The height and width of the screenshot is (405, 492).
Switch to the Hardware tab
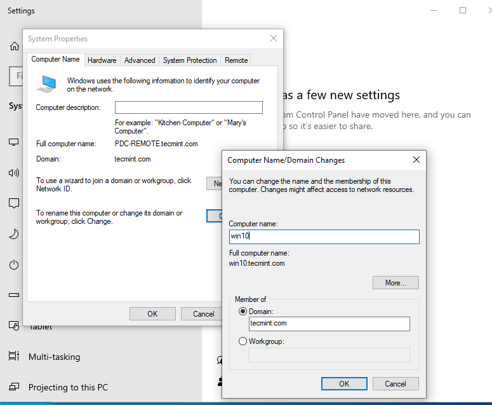pos(102,60)
